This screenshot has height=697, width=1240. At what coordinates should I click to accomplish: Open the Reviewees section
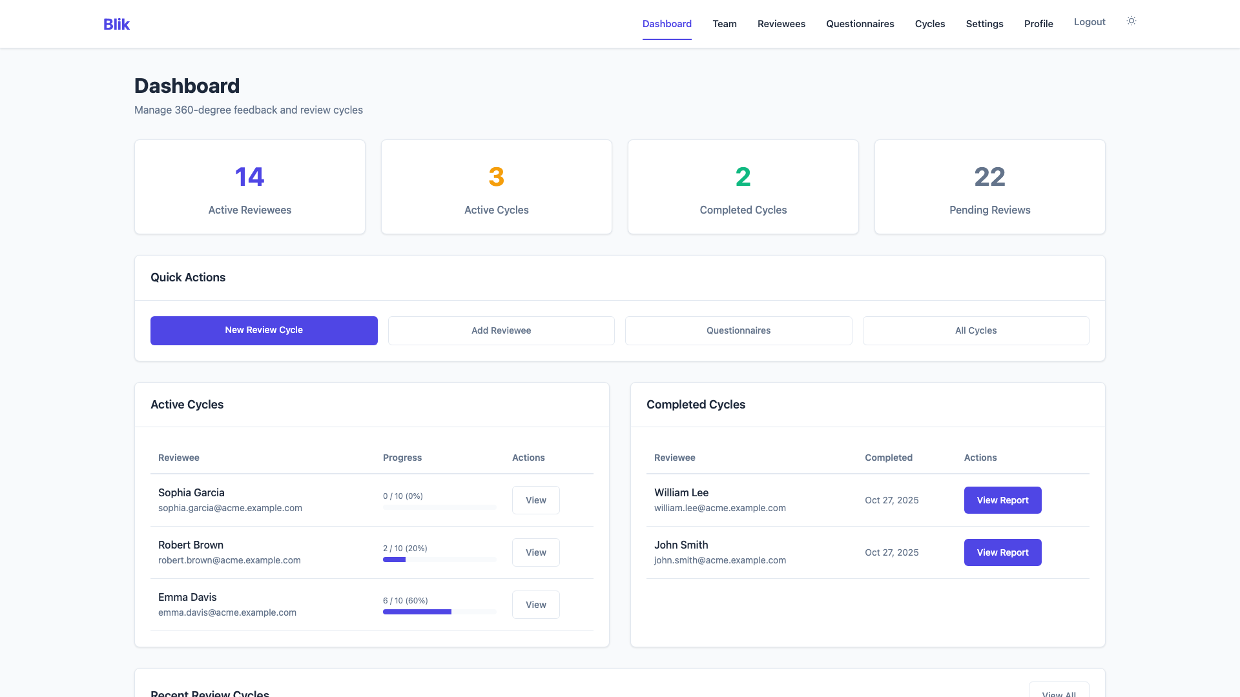(781, 23)
